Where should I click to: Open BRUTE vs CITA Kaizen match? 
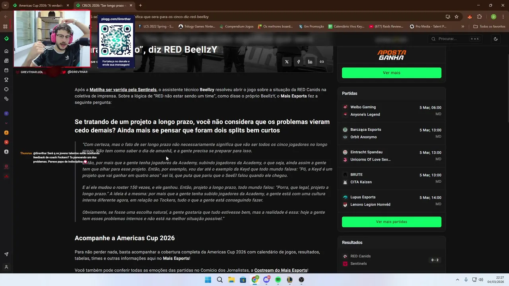(392, 178)
